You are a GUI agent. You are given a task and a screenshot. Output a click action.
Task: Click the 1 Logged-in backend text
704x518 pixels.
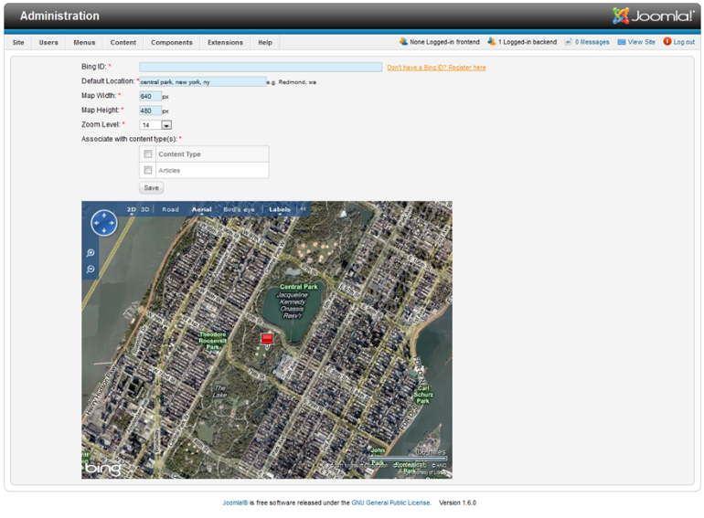[x=528, y=42]
